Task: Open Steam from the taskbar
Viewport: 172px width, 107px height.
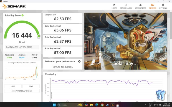Action: tap(107, 105)
